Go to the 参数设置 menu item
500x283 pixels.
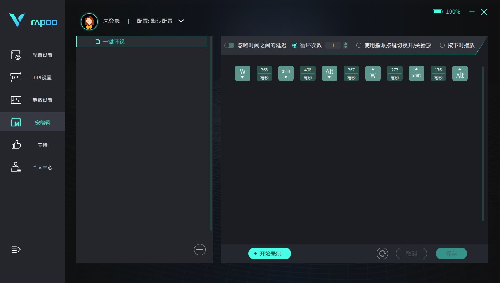[33, 100]
